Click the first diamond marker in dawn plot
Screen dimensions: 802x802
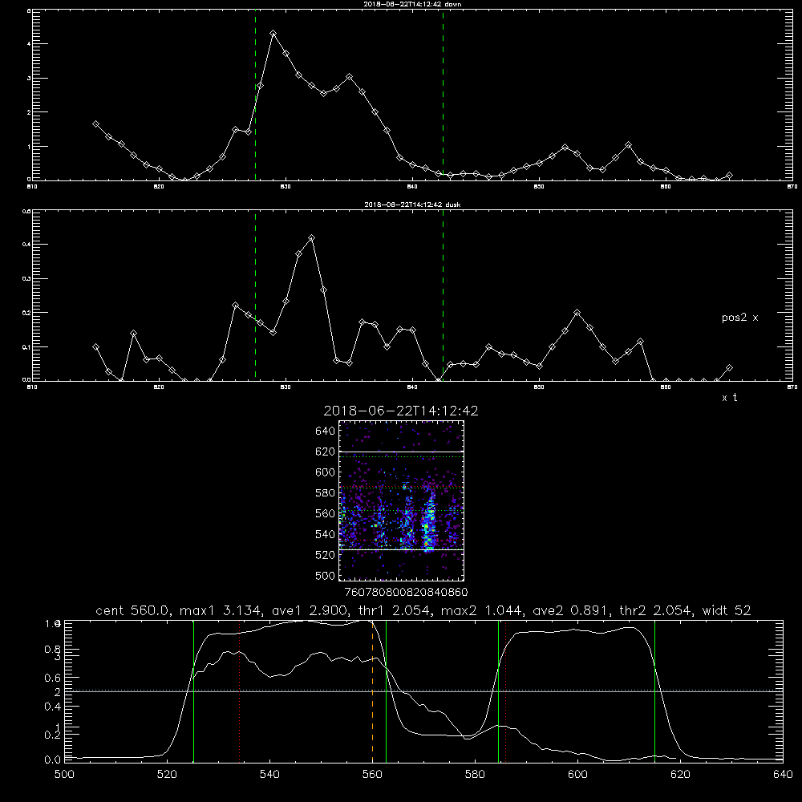tap(95, 124)
